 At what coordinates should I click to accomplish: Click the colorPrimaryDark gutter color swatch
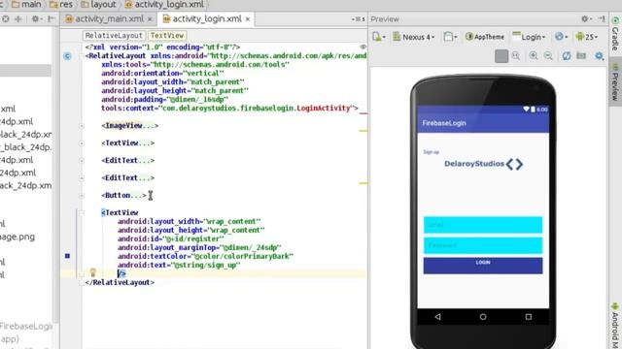point(67,256)
